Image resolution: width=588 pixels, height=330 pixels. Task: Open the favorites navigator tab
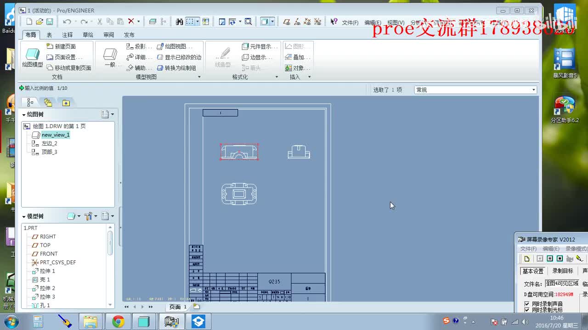click(66, 103)
